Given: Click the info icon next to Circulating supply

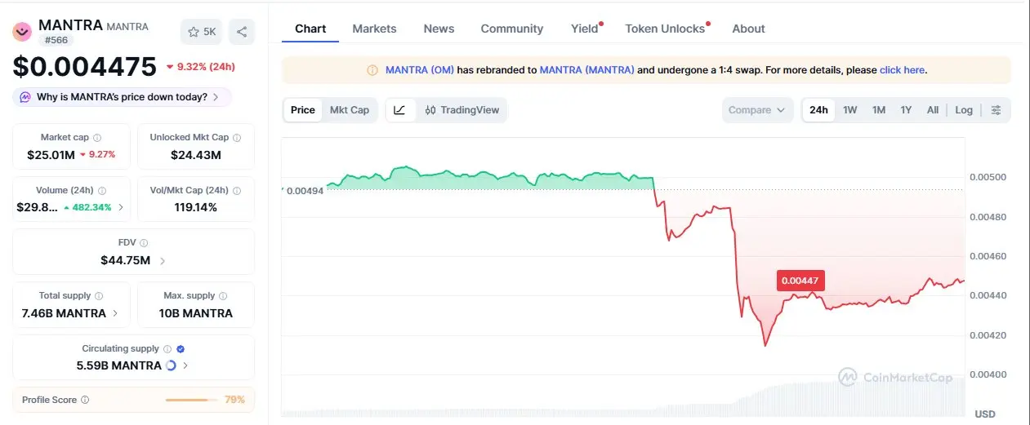Looking at the screenshot, I should [167, 349].
